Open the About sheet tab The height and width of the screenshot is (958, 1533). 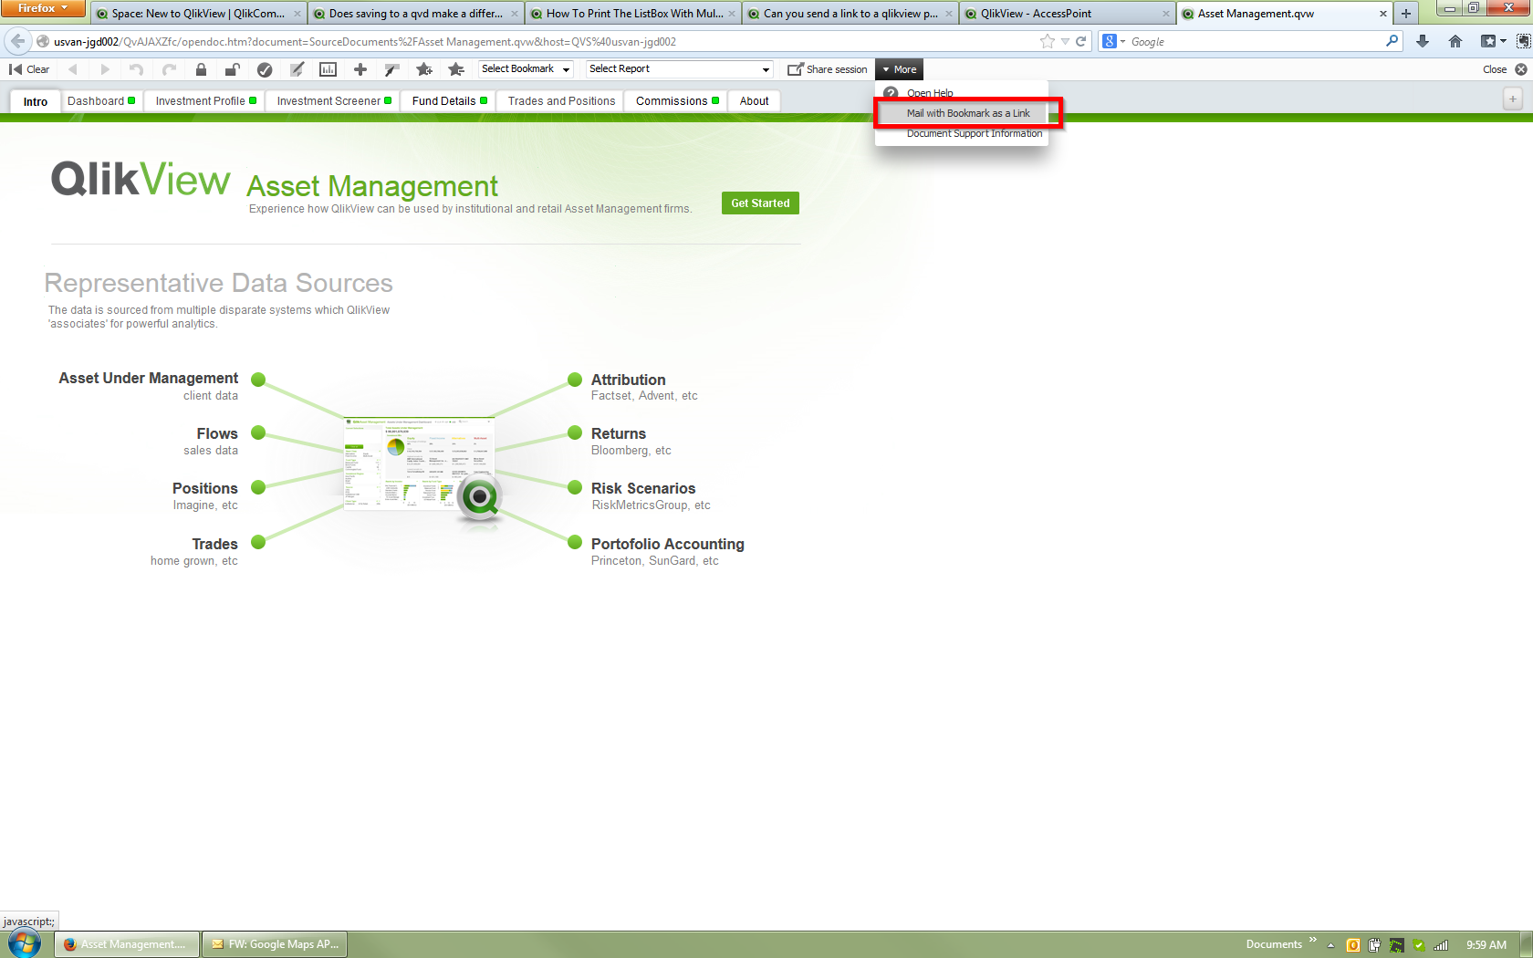(754, 101)
